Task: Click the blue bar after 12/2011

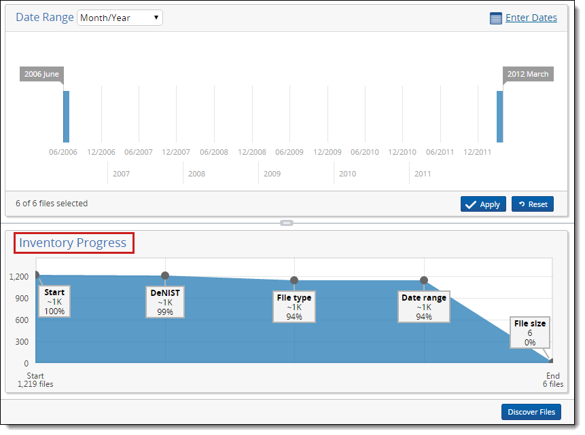Action: click(x=499, y=117)
